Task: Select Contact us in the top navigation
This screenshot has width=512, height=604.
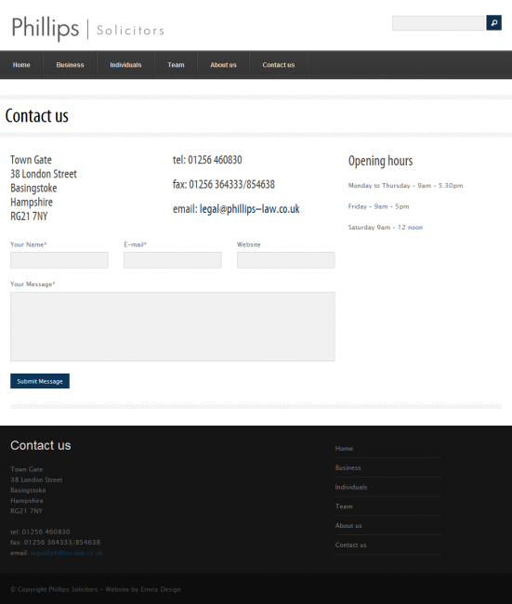Action: point(279,65)
